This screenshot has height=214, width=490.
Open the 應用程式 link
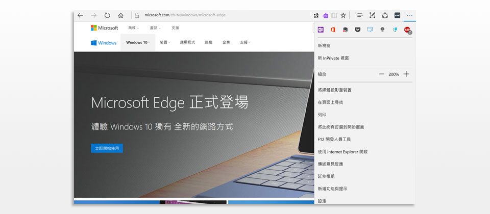[x=187, y=42]
